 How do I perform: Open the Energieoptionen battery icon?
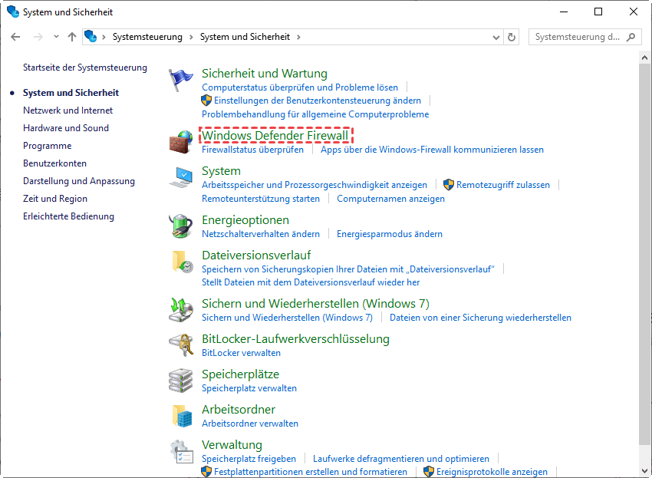pos(182,226)
